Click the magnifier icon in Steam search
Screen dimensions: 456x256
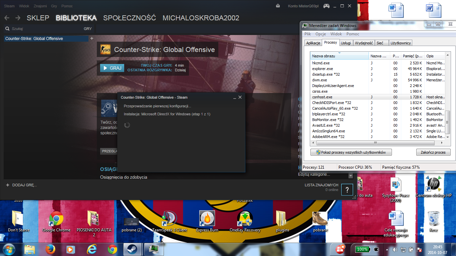pos(7,29)
